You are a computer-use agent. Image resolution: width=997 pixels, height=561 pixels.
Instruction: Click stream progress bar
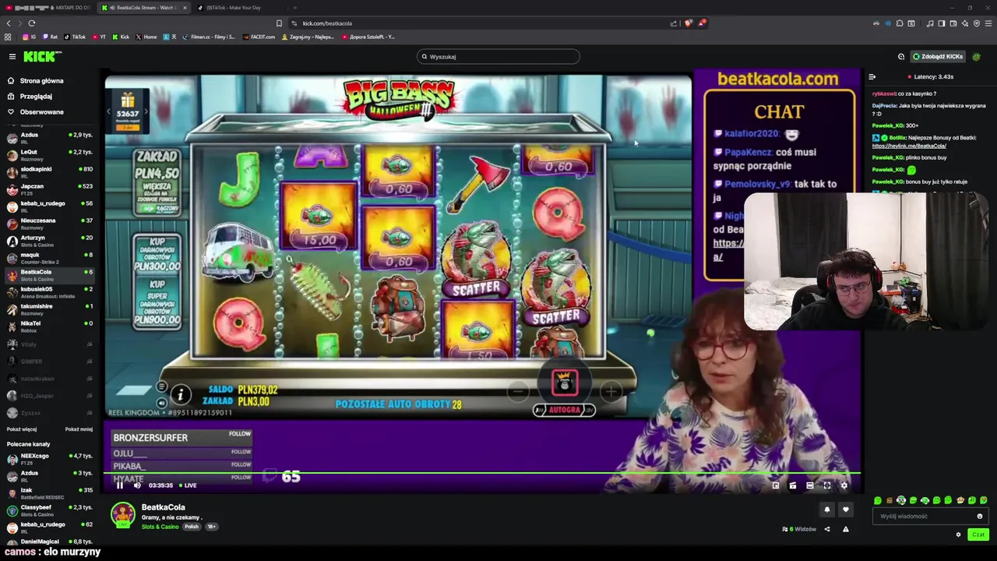coord(483,473)
